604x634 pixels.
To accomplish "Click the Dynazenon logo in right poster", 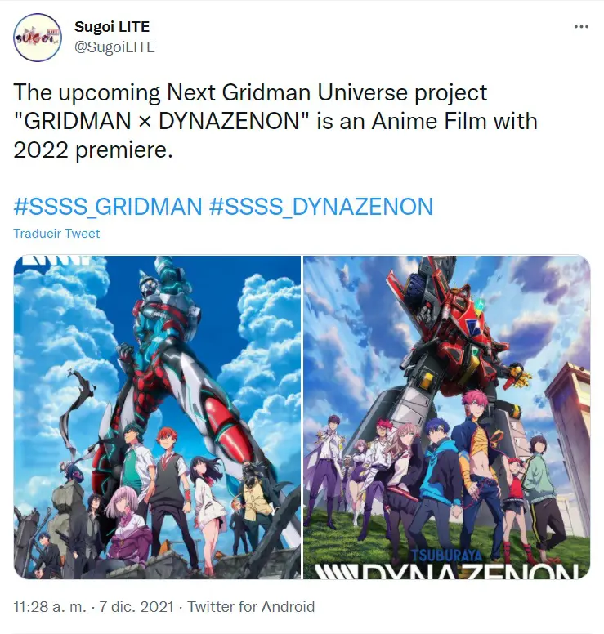I will (x=447, y=570).
